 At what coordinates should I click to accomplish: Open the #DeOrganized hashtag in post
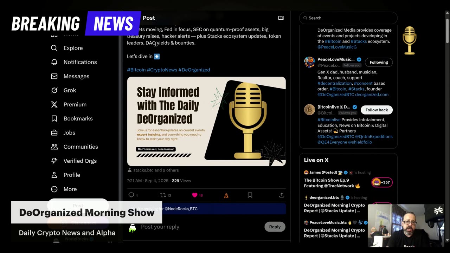pos(194,70)
